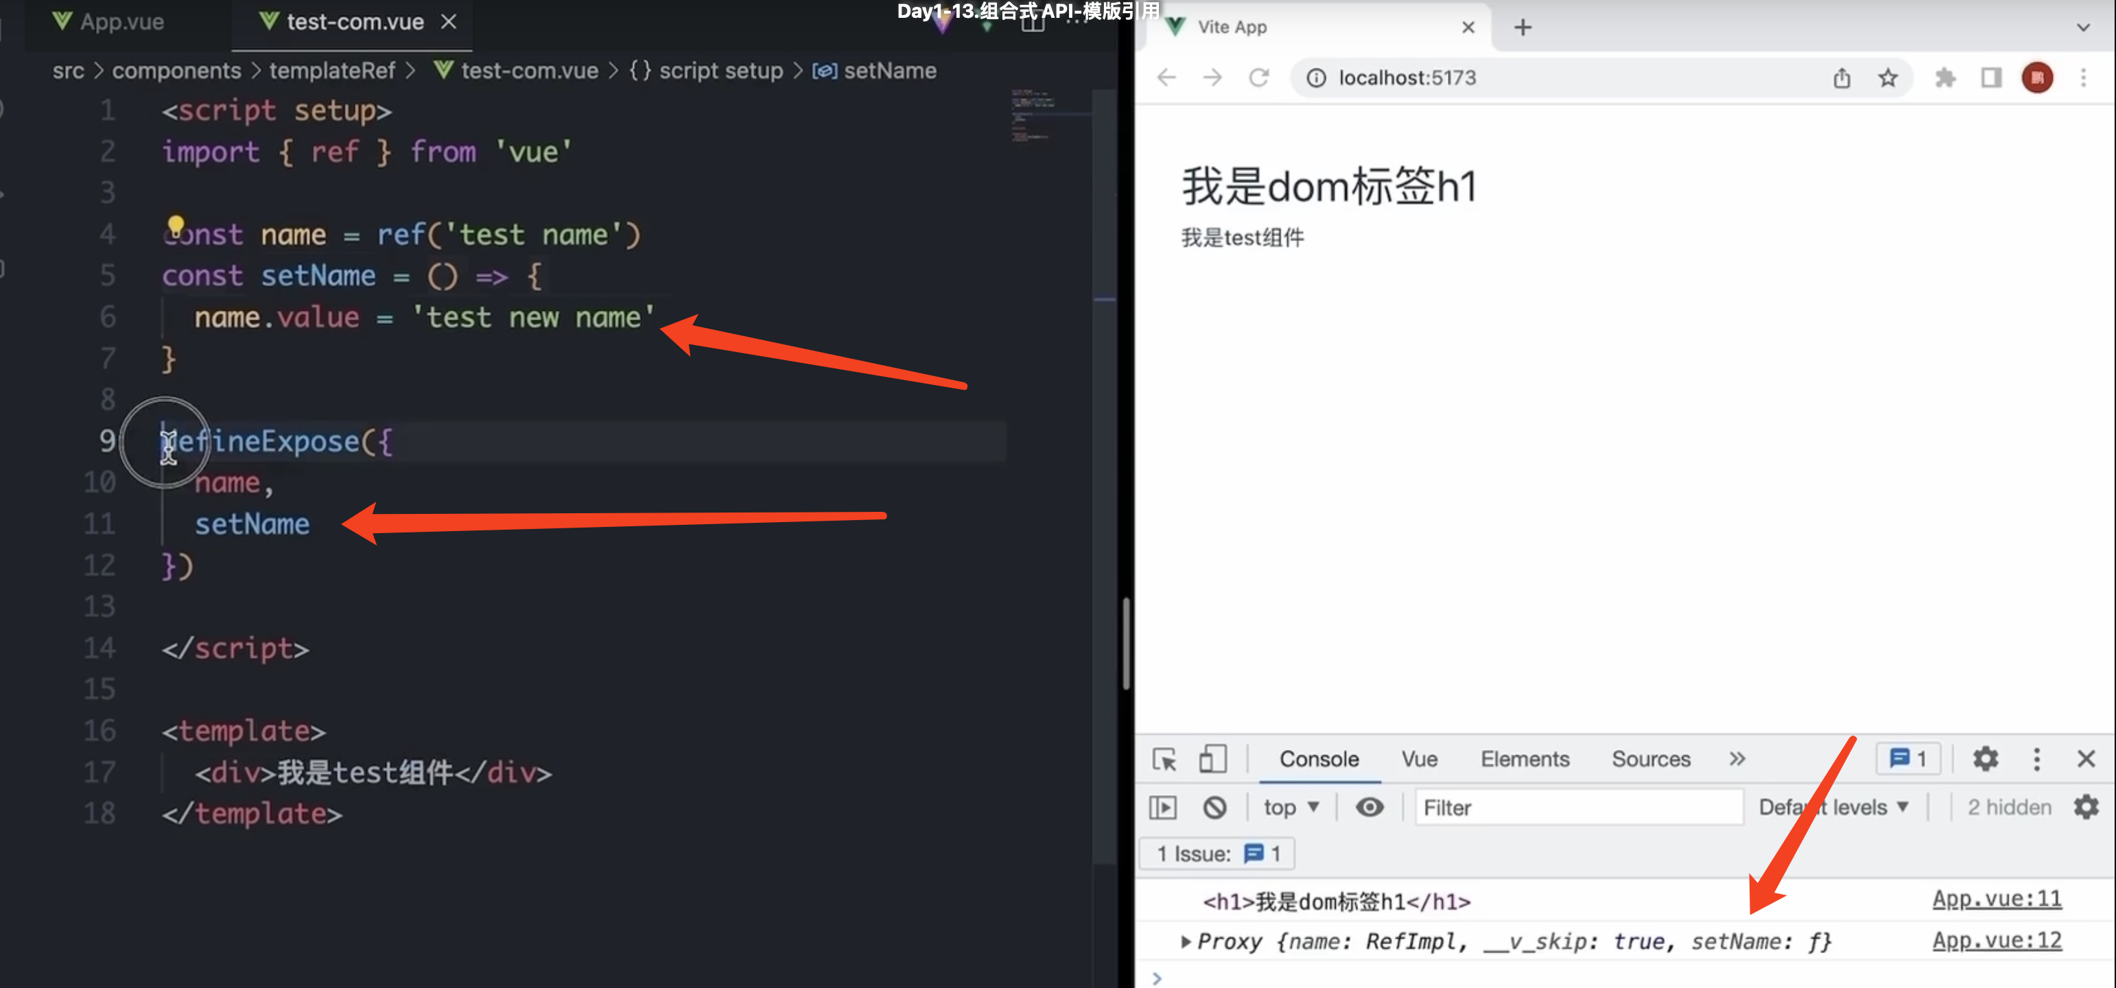2116x988 pixels.
Task: Toggle device toolbar icon in DevTools
Action: 1212,759
